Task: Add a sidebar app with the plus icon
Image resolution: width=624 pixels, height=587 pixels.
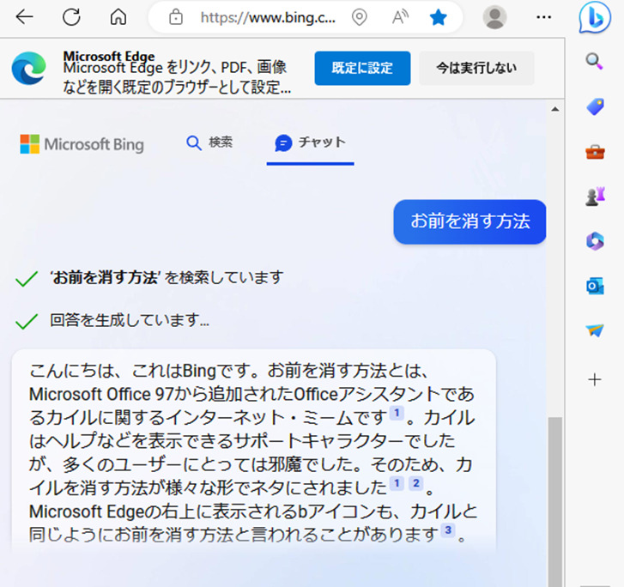Action: click(595, 379)
